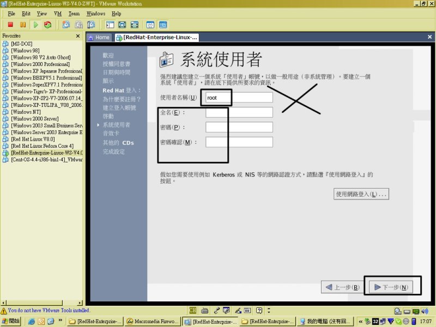Open the VM menu
The image size is (436, 327).
point(58,14)
